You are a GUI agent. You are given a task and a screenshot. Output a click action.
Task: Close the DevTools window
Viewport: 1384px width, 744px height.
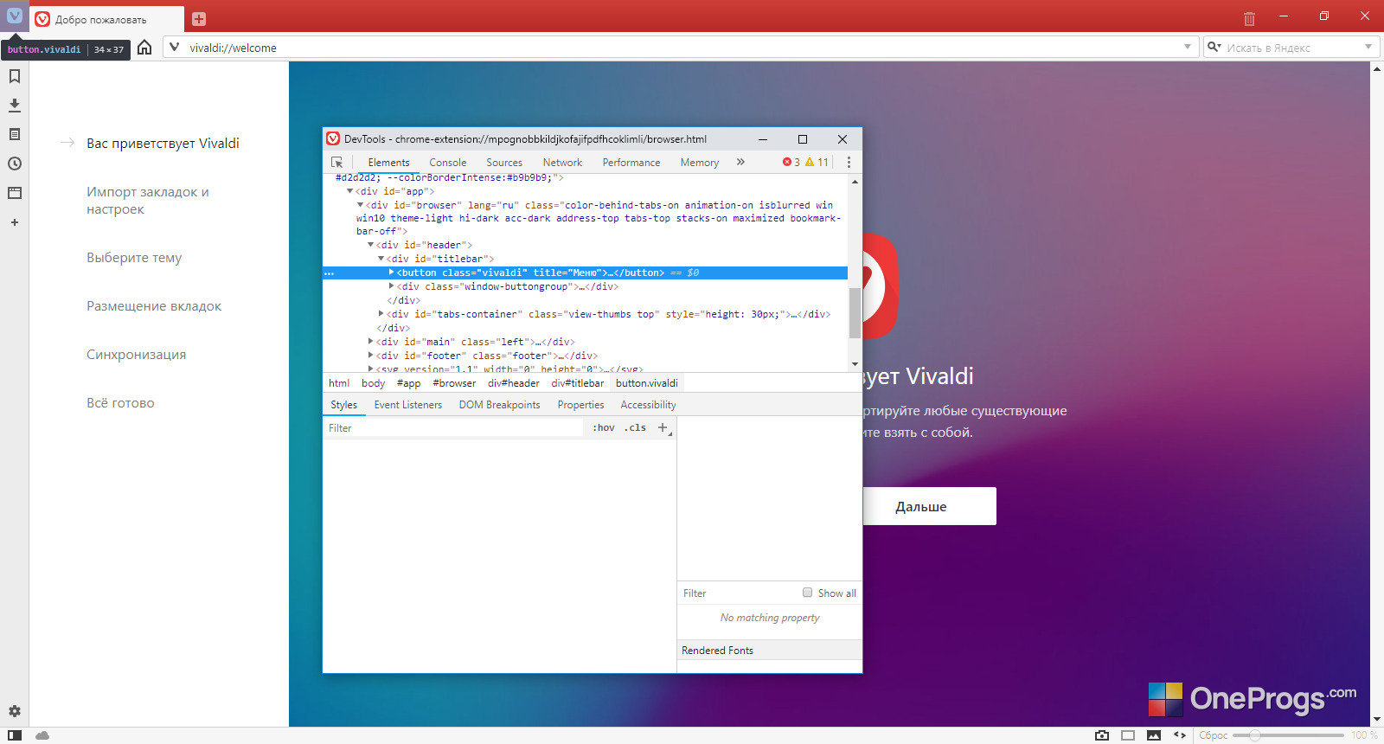(x=843, y=138)
